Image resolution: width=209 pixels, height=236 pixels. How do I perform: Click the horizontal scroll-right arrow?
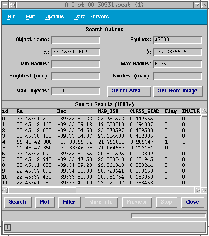click(197, 190)
